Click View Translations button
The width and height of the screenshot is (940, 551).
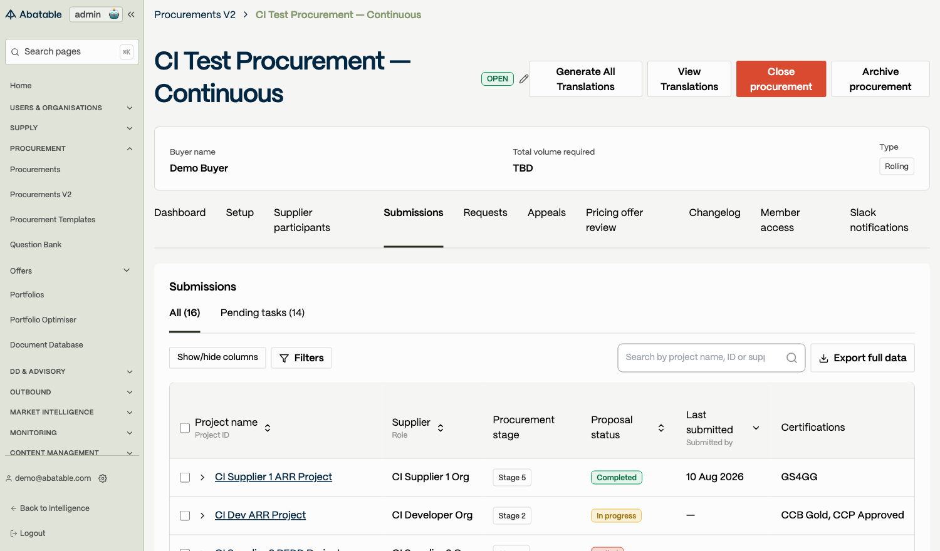point(689,79)
